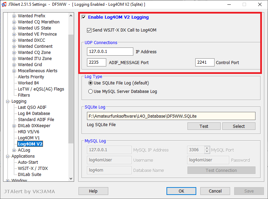Toggle Enable Log4OM V2 Logging checkbox
Screen dimensions: 268x199
click(84, 17)
